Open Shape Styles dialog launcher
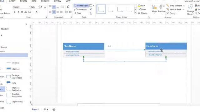This screenshot has height=112, width=200. coord(149,17)
